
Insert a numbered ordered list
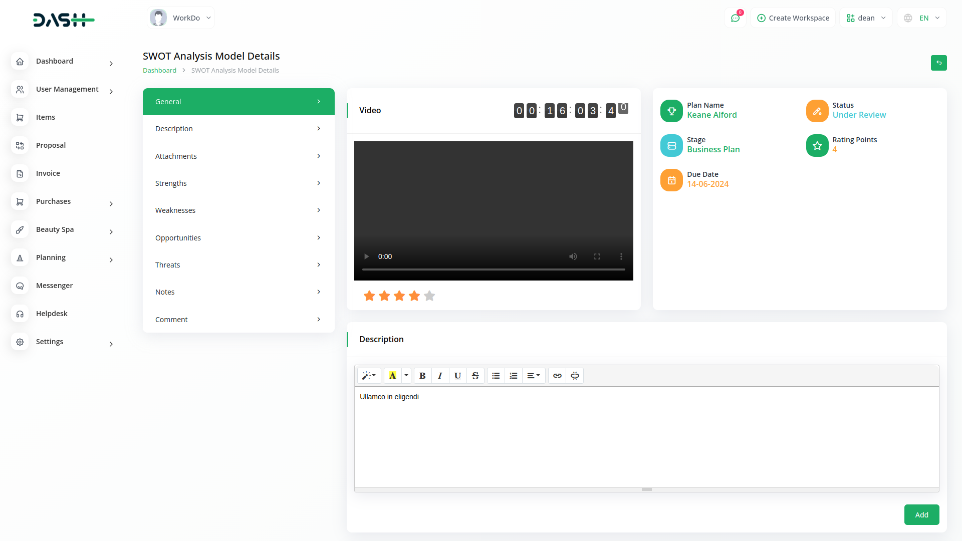pos(514,376)
